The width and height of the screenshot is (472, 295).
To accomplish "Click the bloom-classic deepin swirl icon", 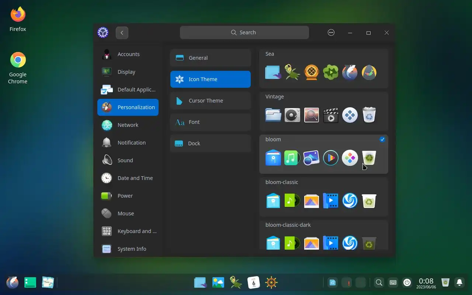I will (x=350, y=201).
